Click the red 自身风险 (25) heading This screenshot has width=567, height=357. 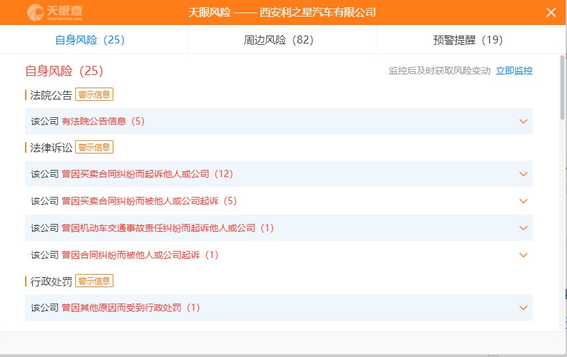pyautogui.click(x=65, y=71)
